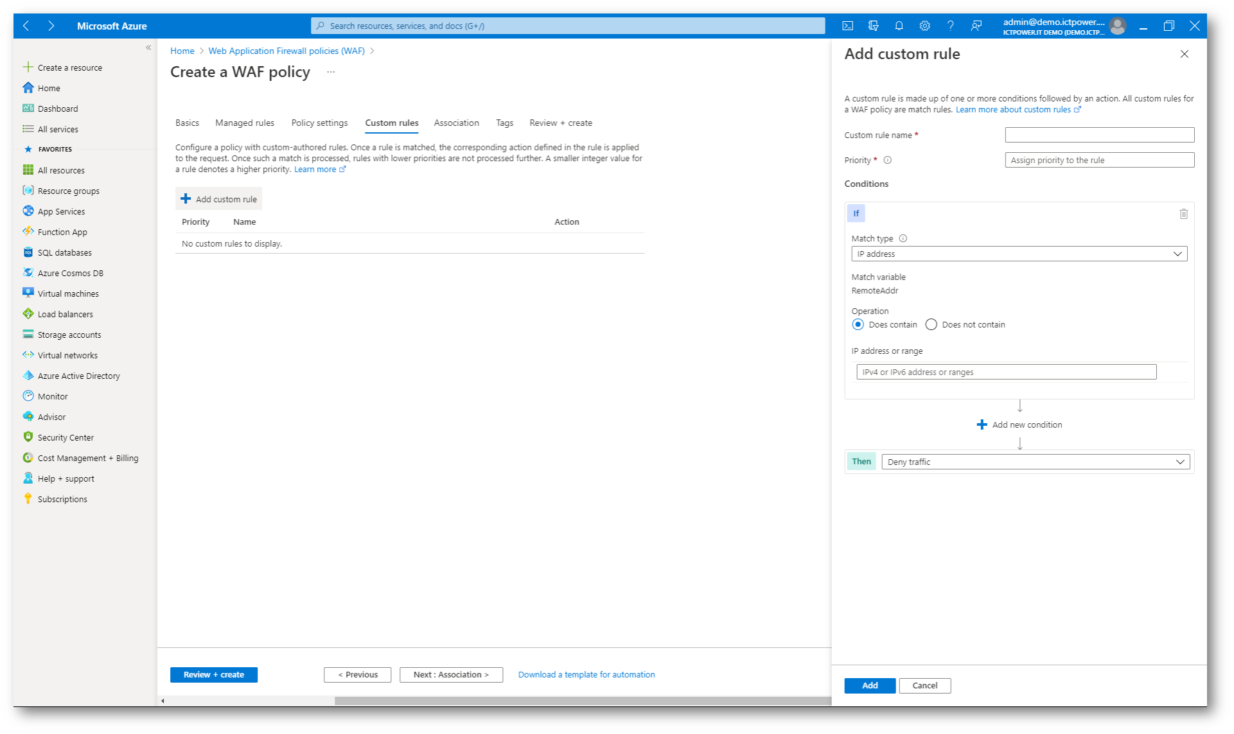The width and height of the screenshot is (1234, 734).
Task: Click the All resources grid icon
Action: (x=28, y=170)
